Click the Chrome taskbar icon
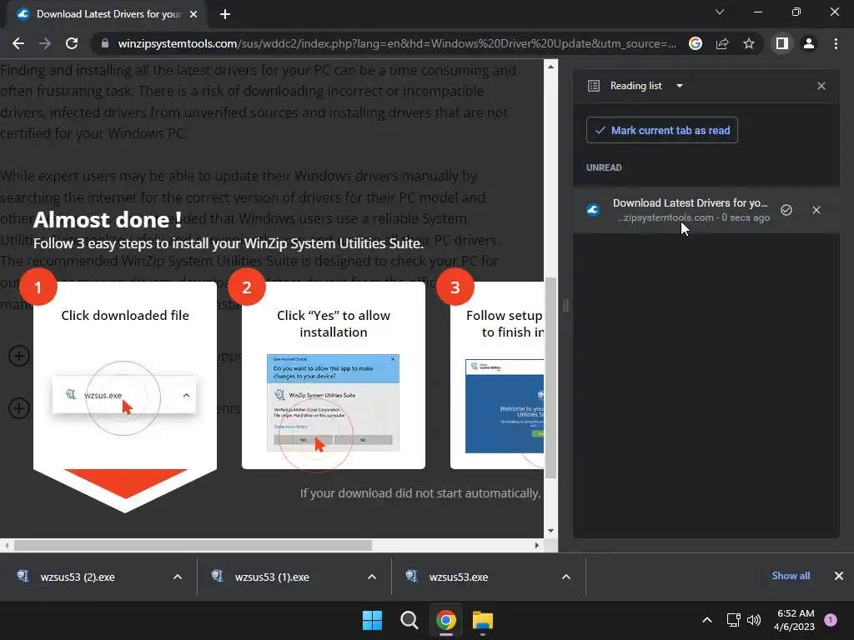 tap(445, 620)
